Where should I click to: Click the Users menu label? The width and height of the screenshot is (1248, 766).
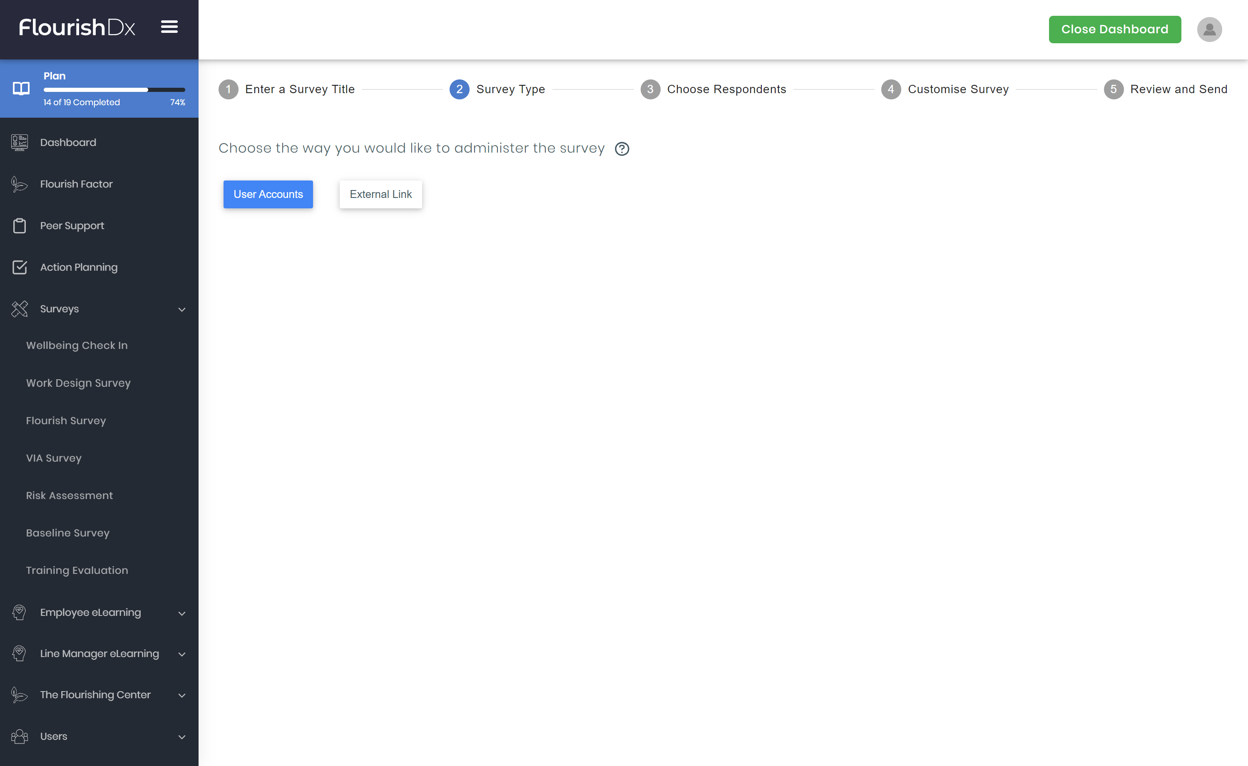point(54,736)
